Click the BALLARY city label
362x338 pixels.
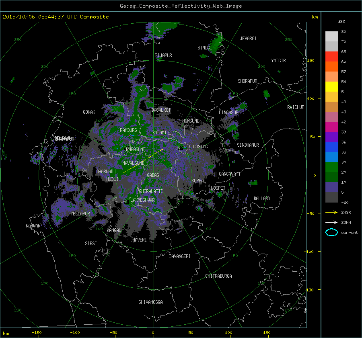tap(262, 199)
